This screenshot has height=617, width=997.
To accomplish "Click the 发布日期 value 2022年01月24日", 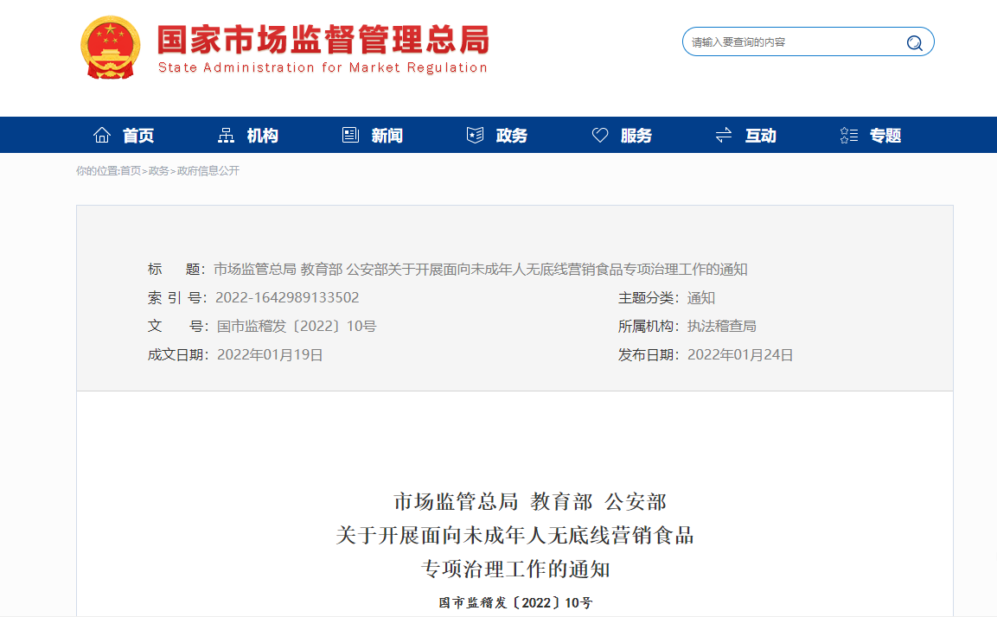I will pos(740,354).
